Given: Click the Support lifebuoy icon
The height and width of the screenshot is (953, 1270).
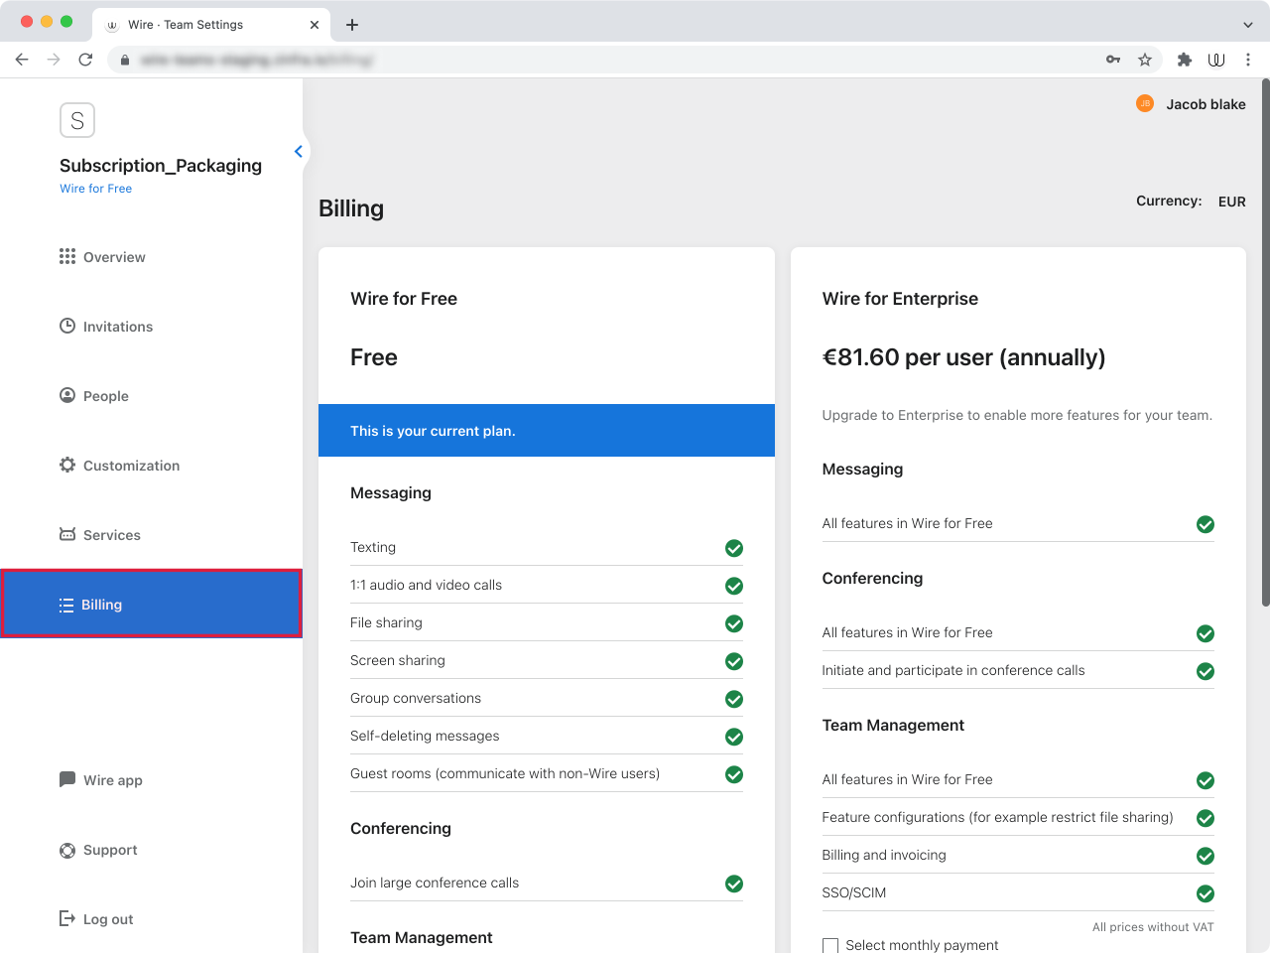Looking at the screenshot, I should point(67,850).
